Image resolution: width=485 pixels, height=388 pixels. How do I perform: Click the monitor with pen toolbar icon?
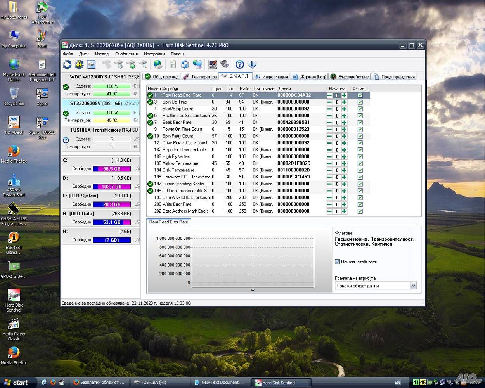(213, 64)
